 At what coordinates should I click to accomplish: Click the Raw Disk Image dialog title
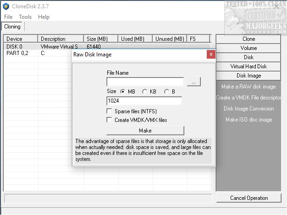click(93, 55)
